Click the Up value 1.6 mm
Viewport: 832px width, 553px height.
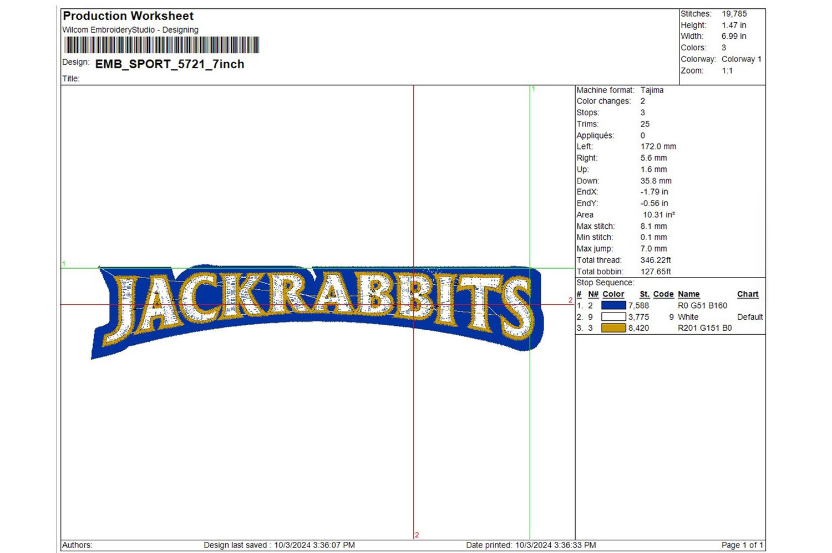[654, 170]
